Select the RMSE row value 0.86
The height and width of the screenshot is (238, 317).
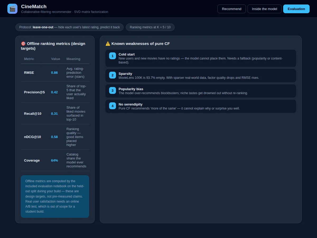point(54,73)
